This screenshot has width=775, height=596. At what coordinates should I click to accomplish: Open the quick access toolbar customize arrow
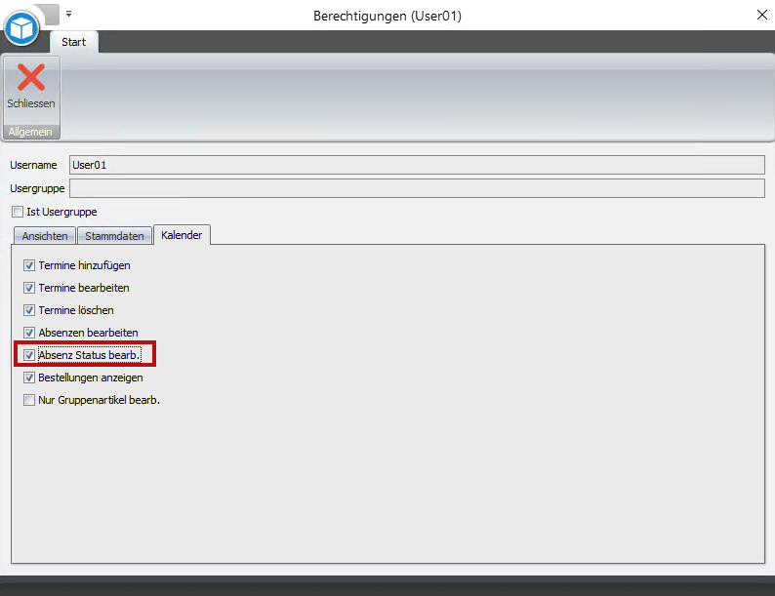click(x=69, y=15)
